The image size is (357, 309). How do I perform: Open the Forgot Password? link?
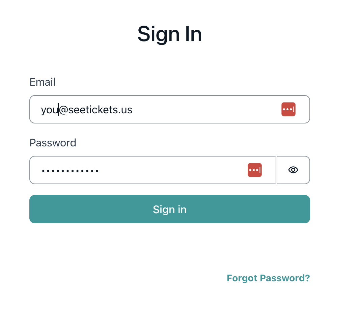[268, 278]
